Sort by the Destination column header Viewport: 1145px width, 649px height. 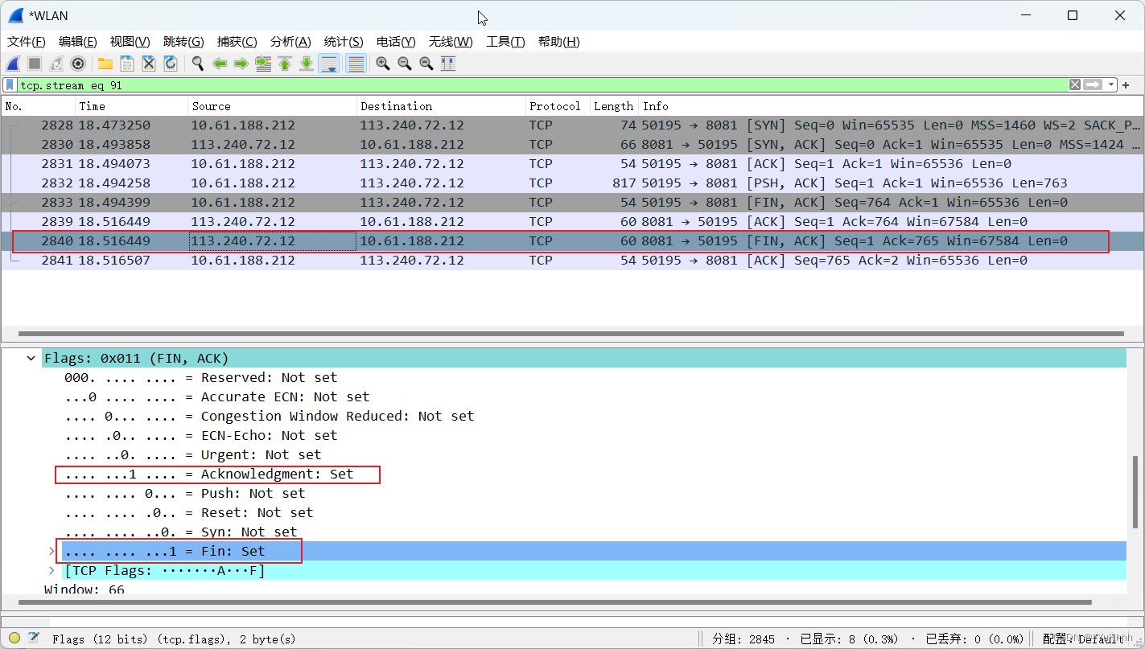tap(442, 106)
